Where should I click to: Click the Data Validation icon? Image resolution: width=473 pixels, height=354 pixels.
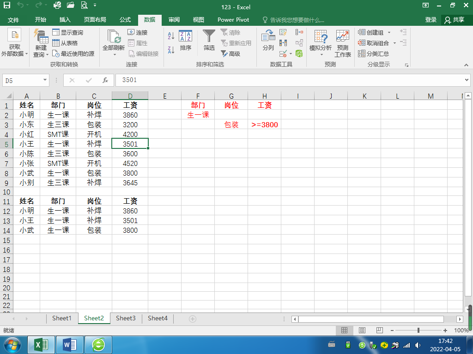[x=283, y=54]
